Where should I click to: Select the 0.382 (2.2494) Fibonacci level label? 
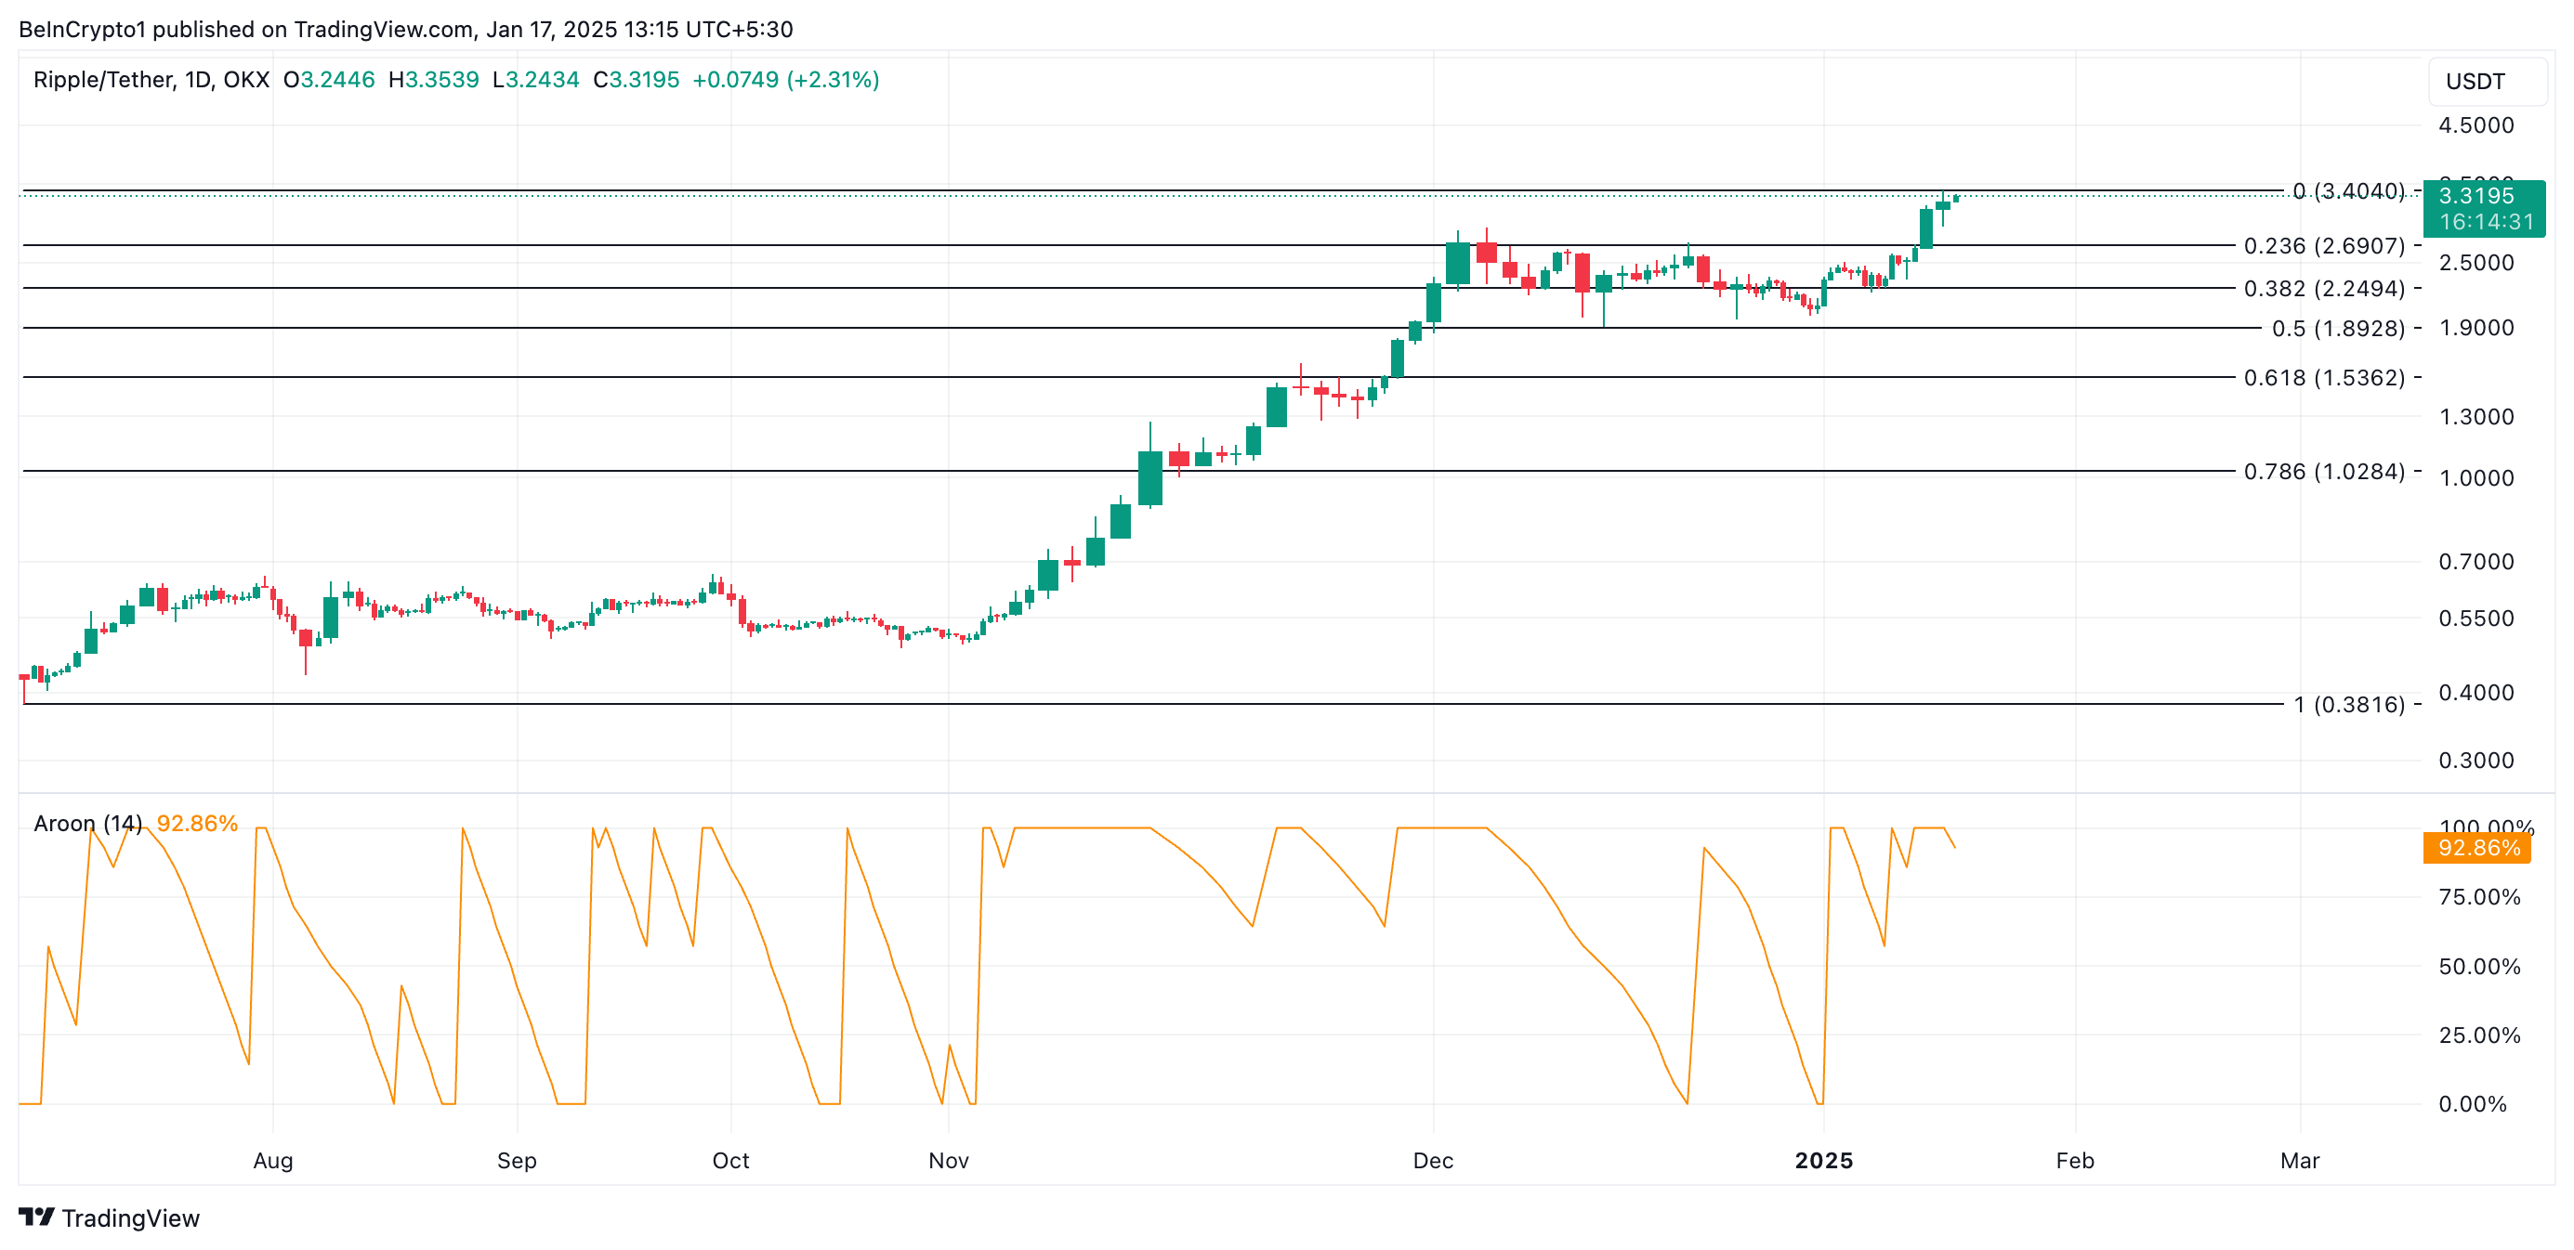2323,289
